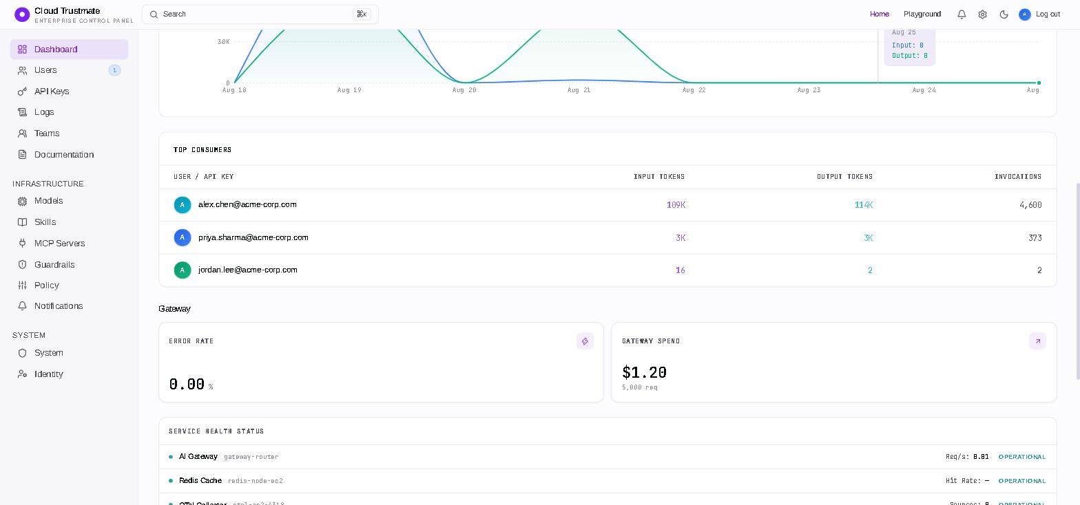1080x505 pixels.
Task: Click the chart end data point
Action: click(x=1039, y=83)
